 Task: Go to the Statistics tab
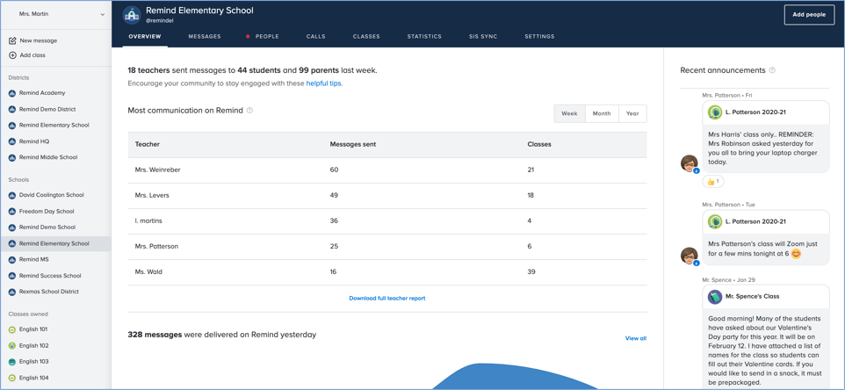point(424,37)
